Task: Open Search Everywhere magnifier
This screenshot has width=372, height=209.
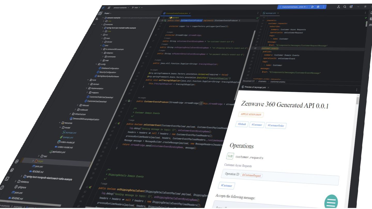Action: (345, 7)
